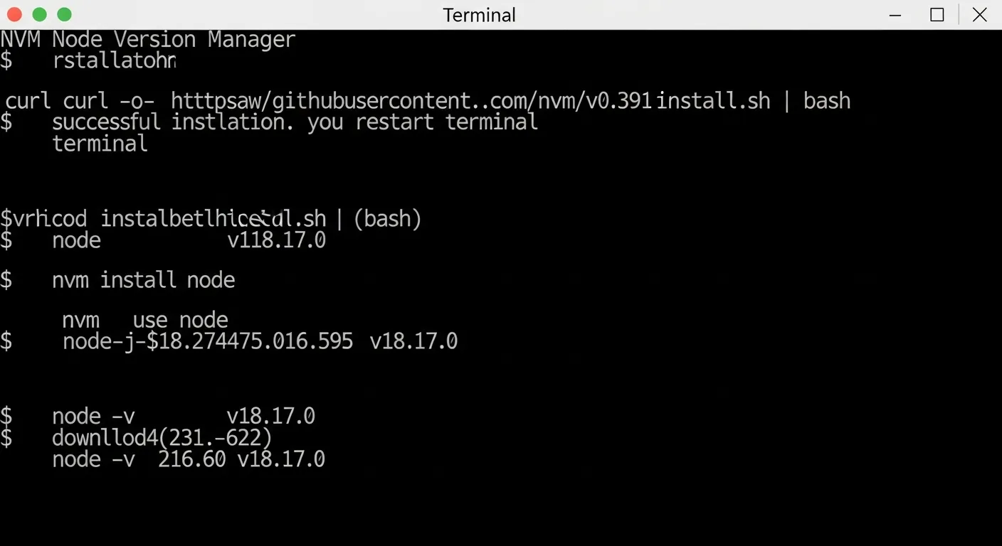
Task: Click the downllod4(231.-622) text
Action: coord(162,437)
